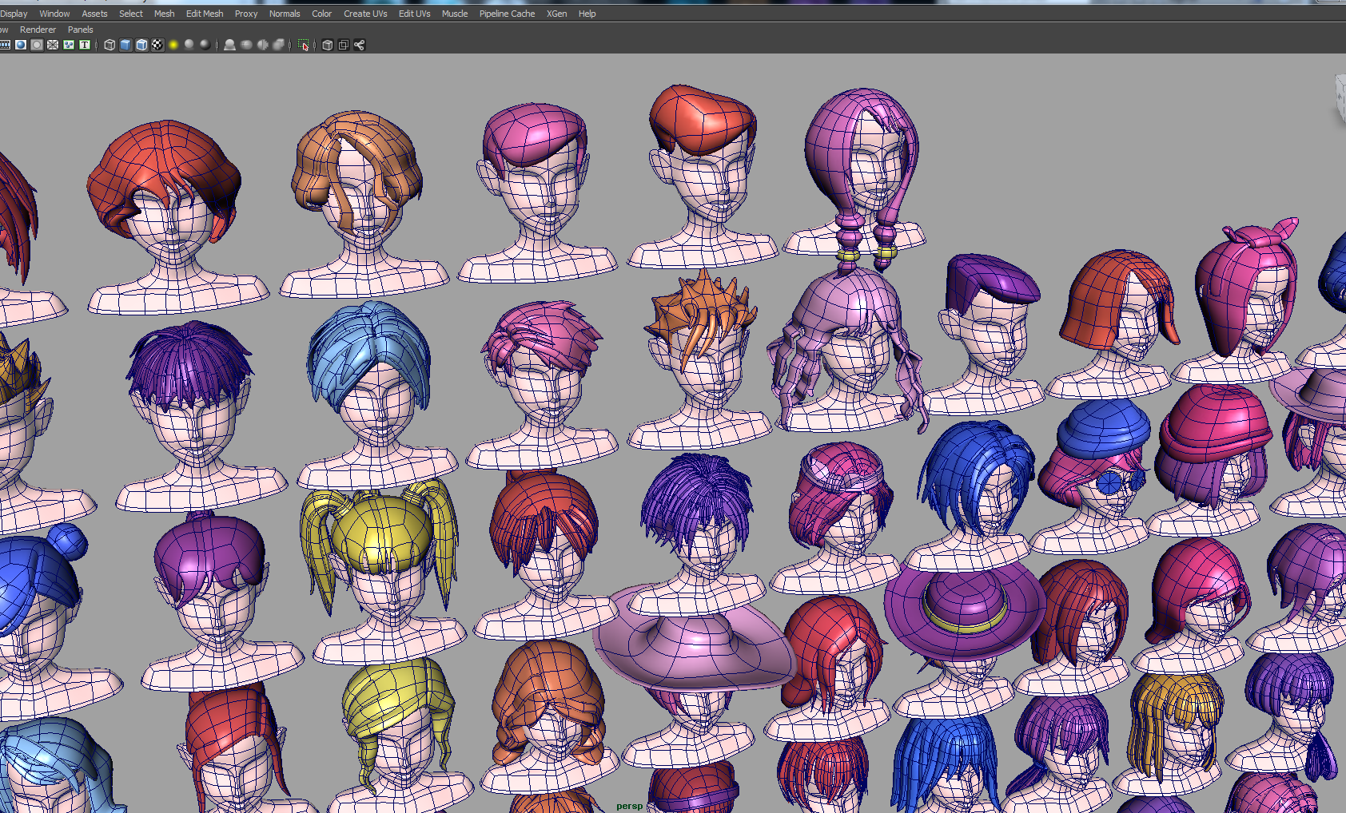Viewport: 1346px width, 813px height.
Task: Click the X-Ray Joints icon
Action: pyautogui.click(x=359, y=45)
